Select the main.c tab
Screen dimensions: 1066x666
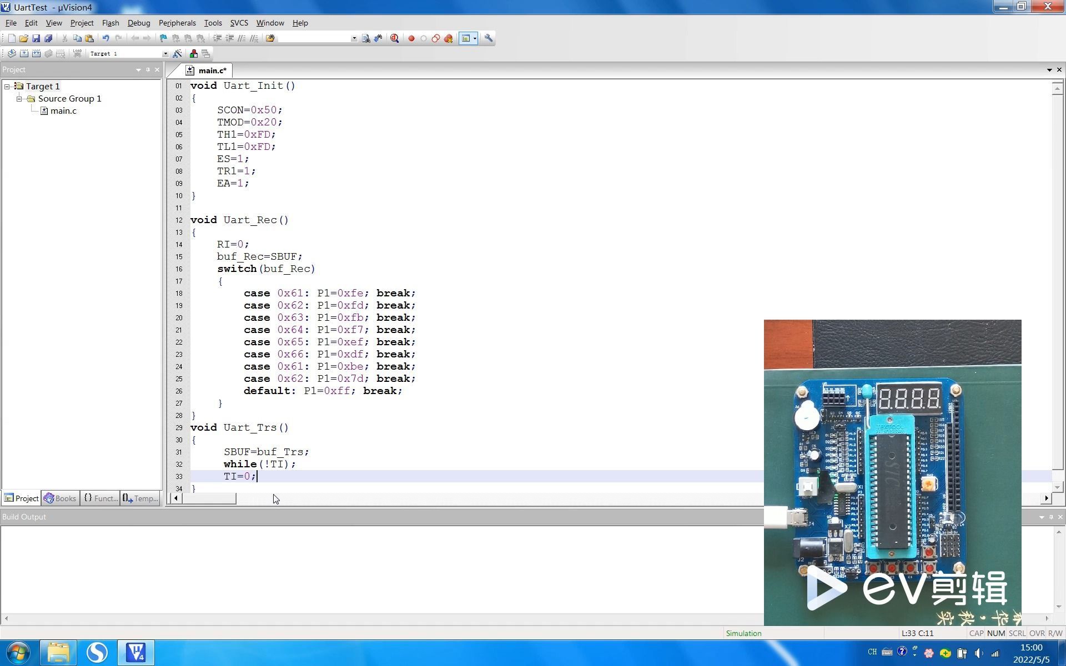[x=211, y=70]
